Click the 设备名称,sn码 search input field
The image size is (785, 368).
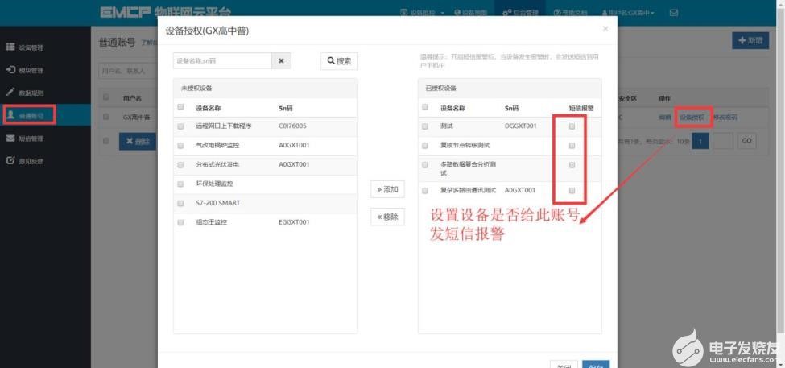222,61
